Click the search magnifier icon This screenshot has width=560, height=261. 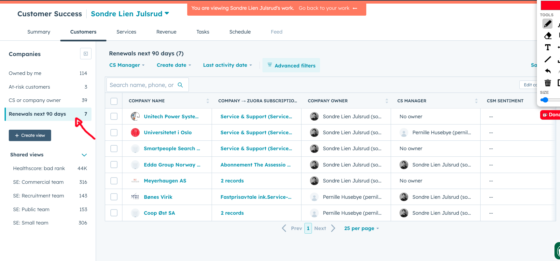[180, 85]
